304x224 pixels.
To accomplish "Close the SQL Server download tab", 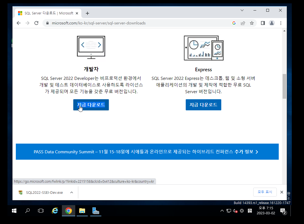I will [77, 13].
